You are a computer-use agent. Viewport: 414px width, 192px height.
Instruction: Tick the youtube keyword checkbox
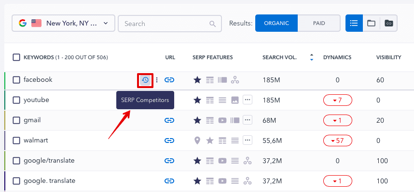click(x=16, y=100)
